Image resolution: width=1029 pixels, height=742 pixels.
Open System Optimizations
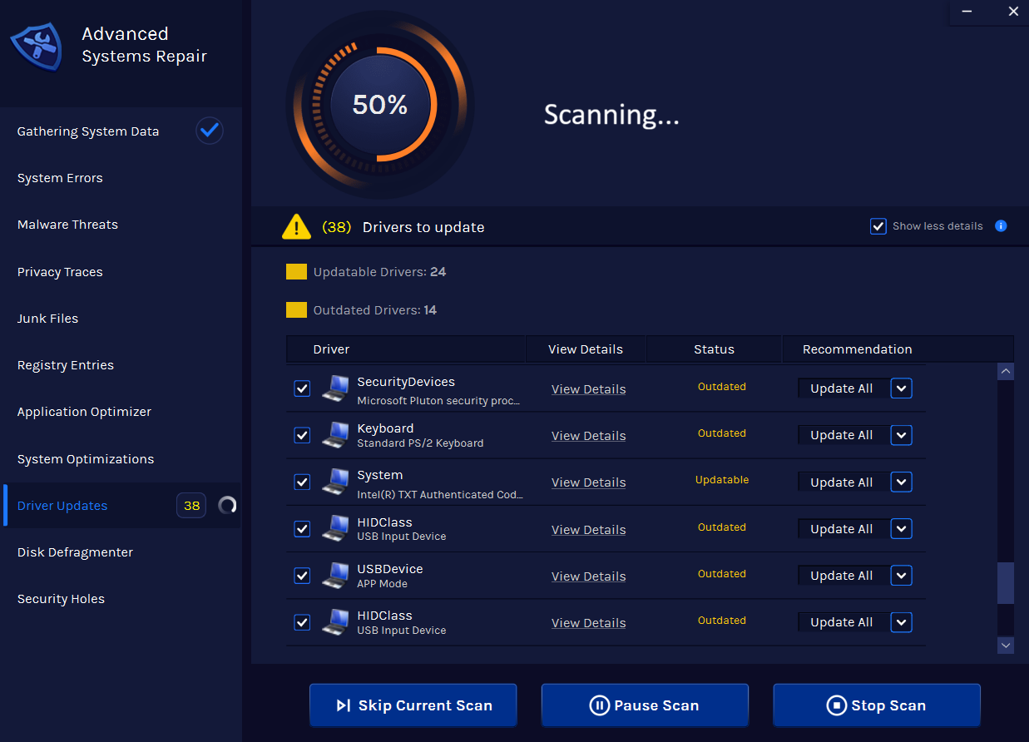tap(86, 459)
